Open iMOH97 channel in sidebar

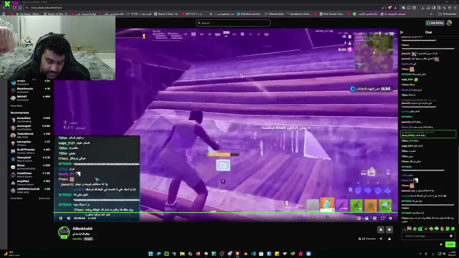[x=30, y=98]
